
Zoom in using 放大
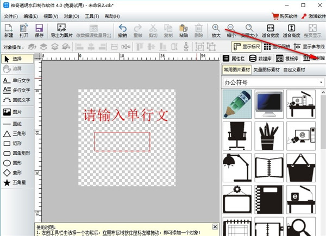coord(216,30)
